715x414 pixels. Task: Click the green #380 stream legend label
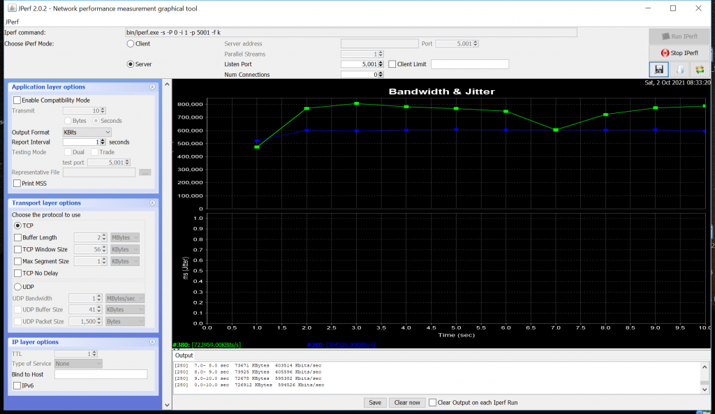tap(207, 345)
